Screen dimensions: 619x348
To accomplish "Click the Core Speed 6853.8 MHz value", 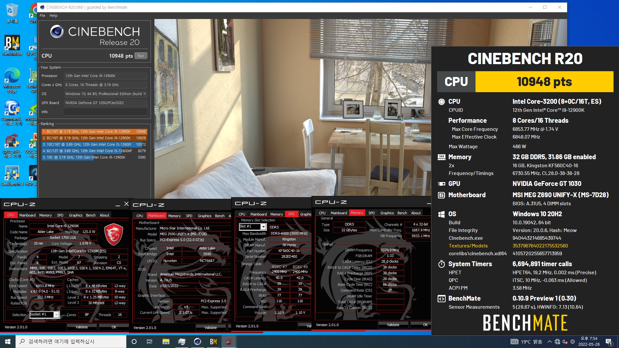I will (45, 286).
